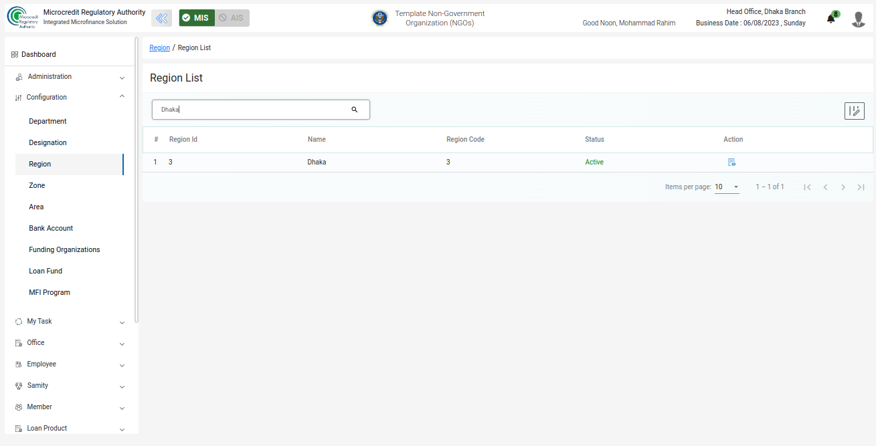Expand the Loan Product menu chevron
Viewport: 876px width, 446px height.
122,429
